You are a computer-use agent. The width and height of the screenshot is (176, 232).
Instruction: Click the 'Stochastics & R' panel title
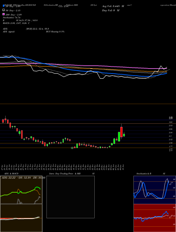144,174
